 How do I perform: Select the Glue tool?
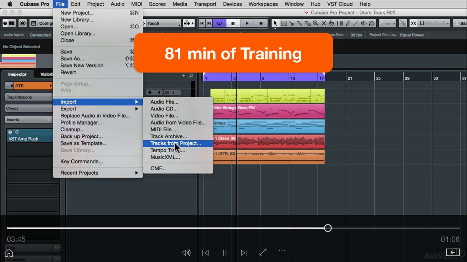300,23
